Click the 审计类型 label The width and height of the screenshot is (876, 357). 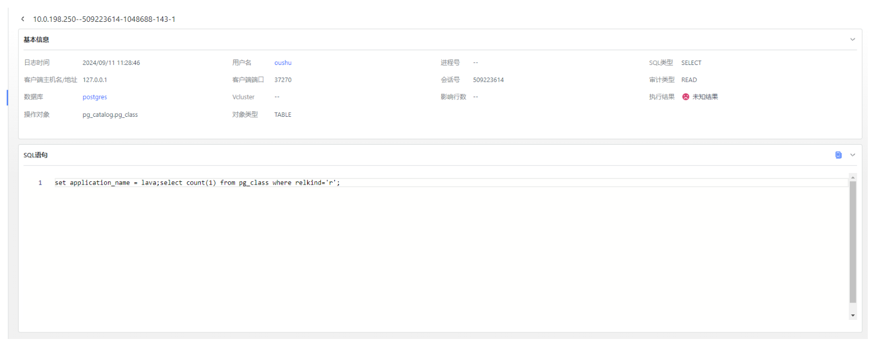[662, 80]
